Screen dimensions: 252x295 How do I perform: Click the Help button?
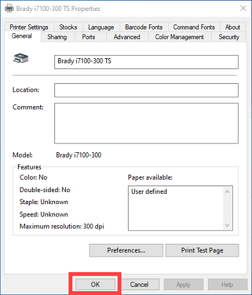pos(227,284)
